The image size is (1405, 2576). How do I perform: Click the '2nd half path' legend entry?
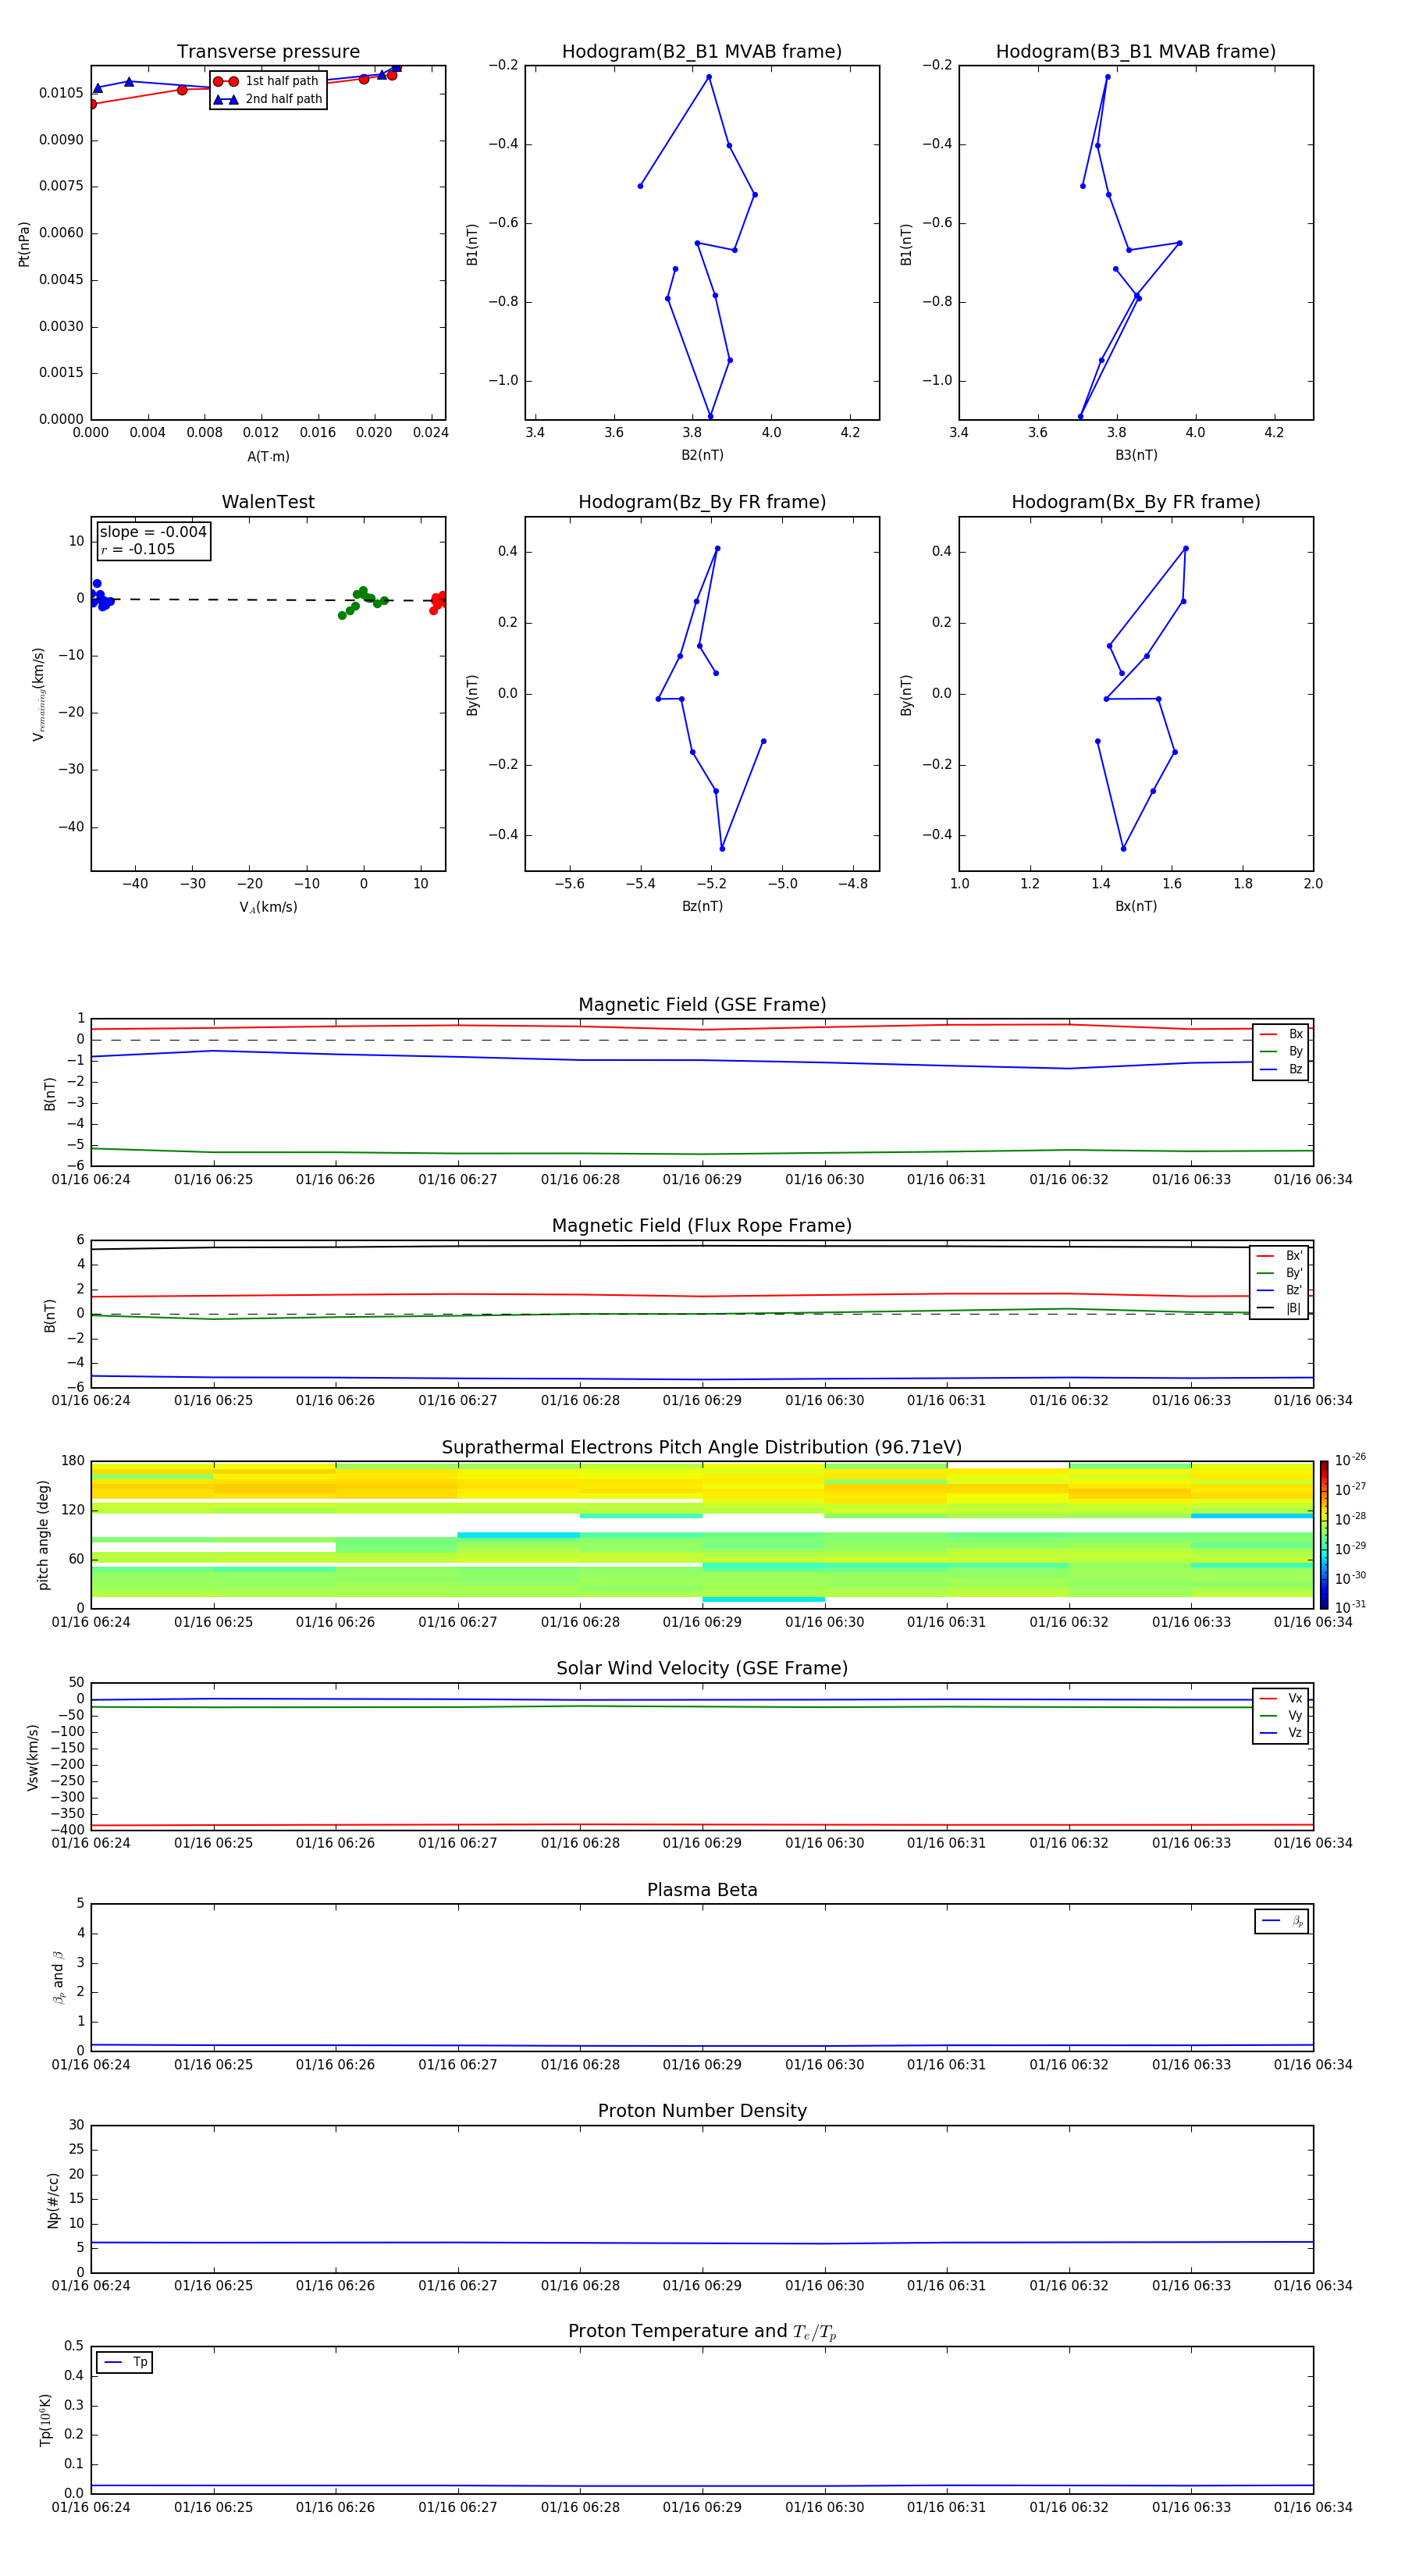[268, 99]
